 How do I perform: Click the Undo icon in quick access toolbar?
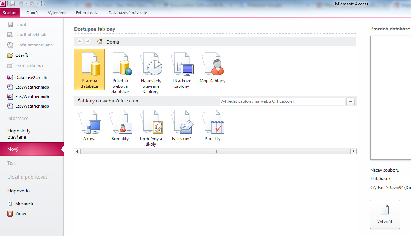[x=21, y=4]
